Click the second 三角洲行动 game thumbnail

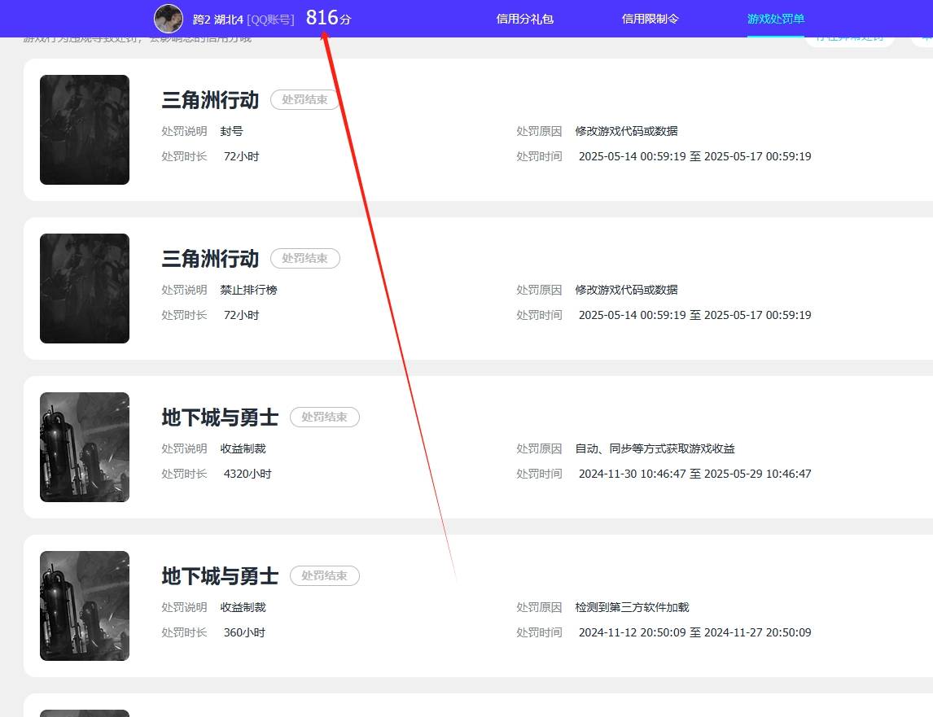[84, 288]
